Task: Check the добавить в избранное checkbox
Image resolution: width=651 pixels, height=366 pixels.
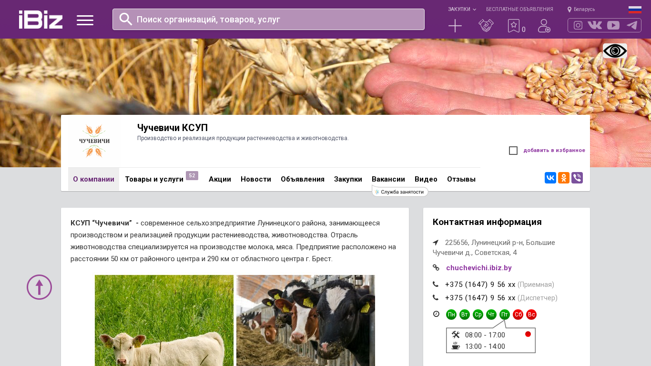Action: (513, 151)
